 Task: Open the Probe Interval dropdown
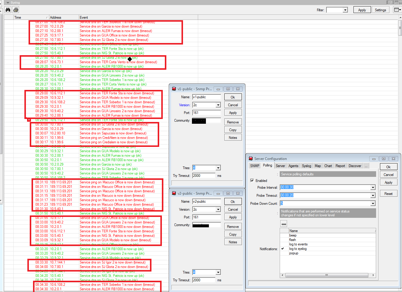373,187
